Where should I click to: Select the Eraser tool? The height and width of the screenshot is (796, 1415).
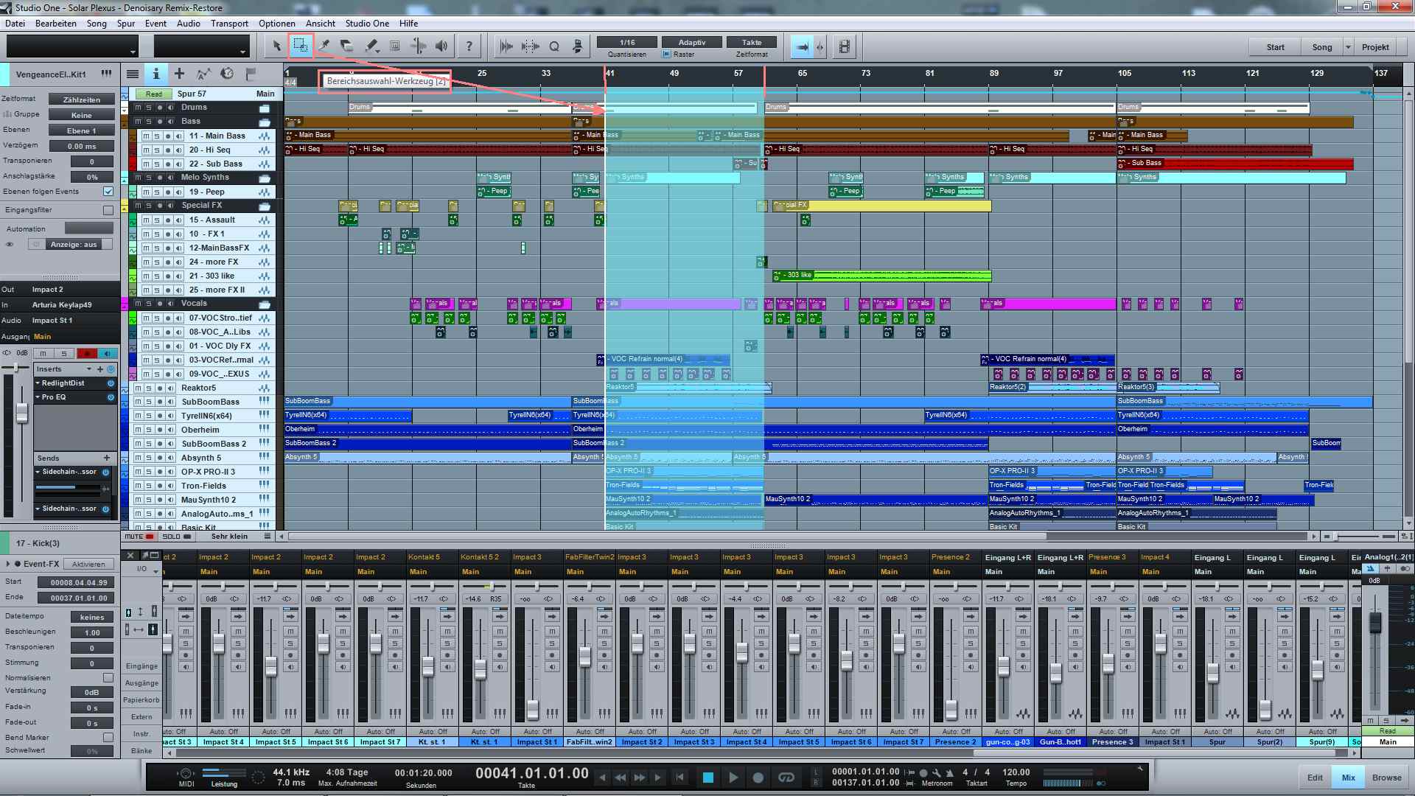(x=347, y=46)
